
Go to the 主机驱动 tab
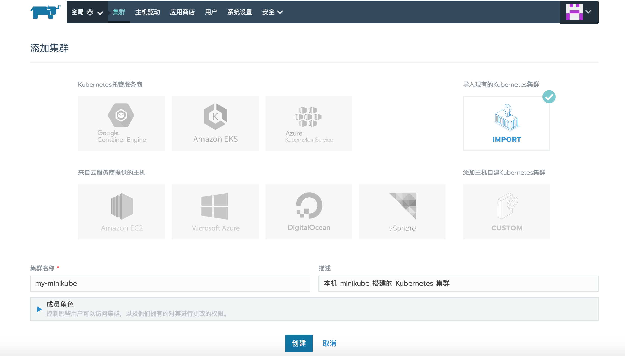(x=147, y=12)
